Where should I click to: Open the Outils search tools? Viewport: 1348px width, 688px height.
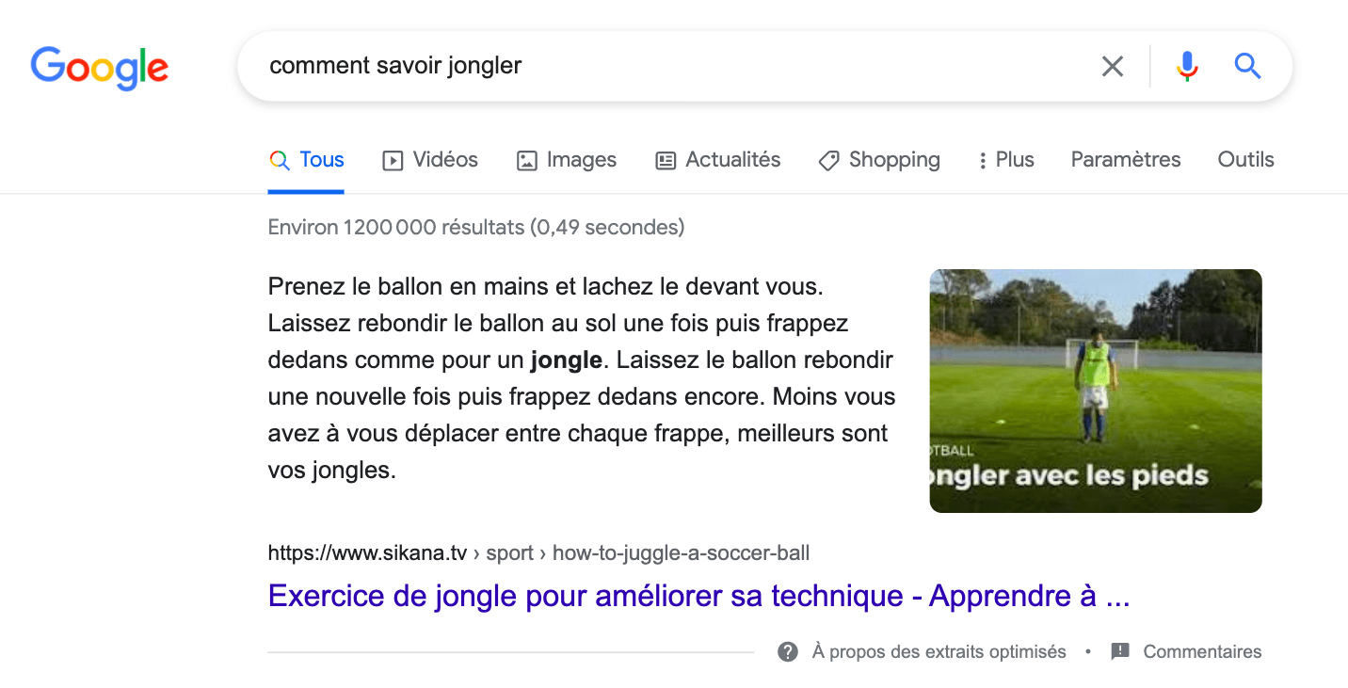(x=1245, y=160)
